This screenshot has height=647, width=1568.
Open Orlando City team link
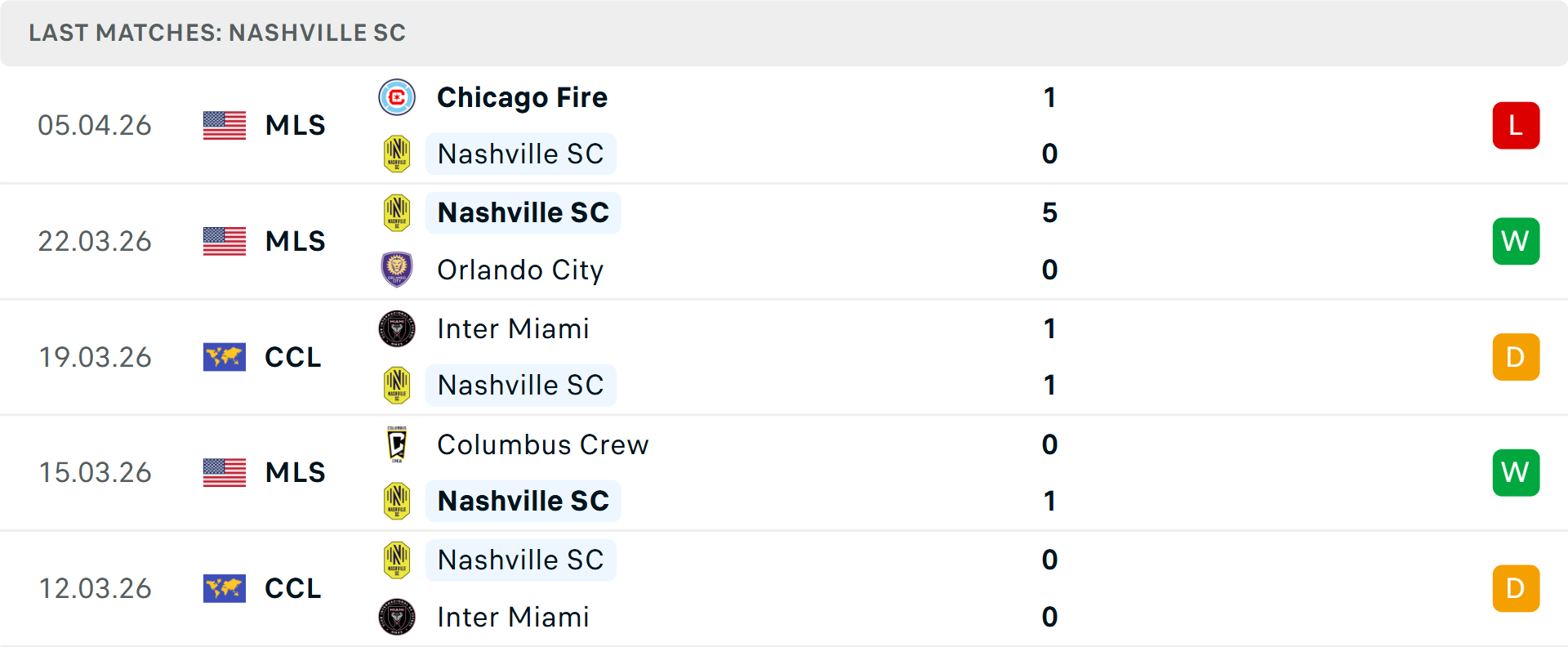[520, 270]
